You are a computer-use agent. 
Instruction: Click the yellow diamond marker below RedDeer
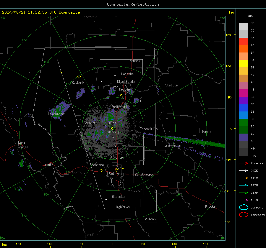pyautogui.click(x=121, y=96)
